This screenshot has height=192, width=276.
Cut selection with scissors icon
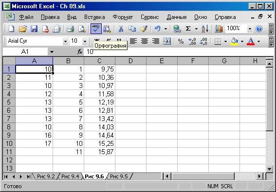(x=121, y=29)
